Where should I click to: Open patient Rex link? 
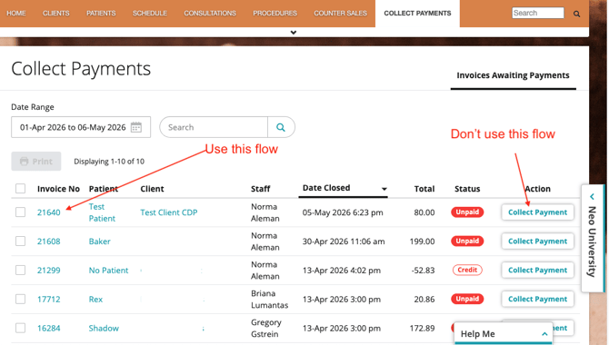(95, 300)
